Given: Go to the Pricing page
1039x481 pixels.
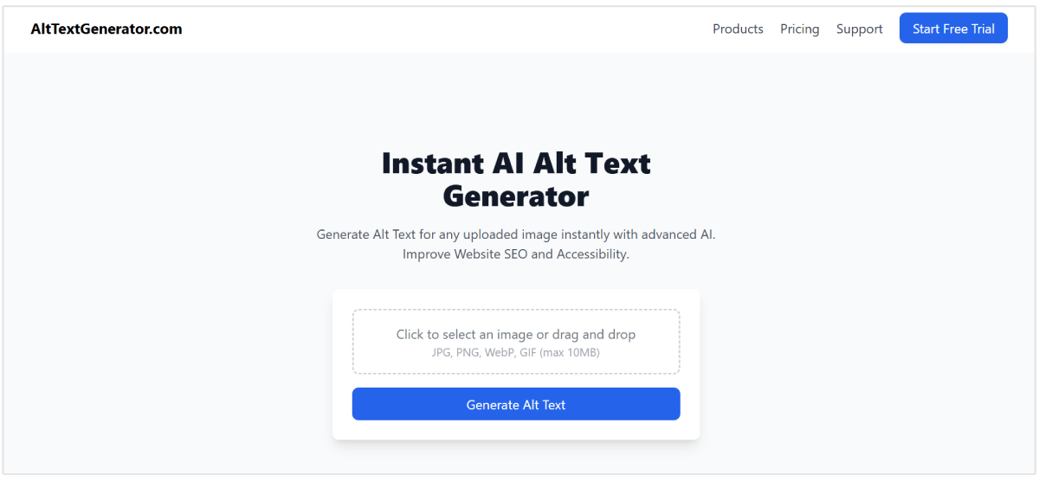Looking at the screenshot, I should coord(799,29).
